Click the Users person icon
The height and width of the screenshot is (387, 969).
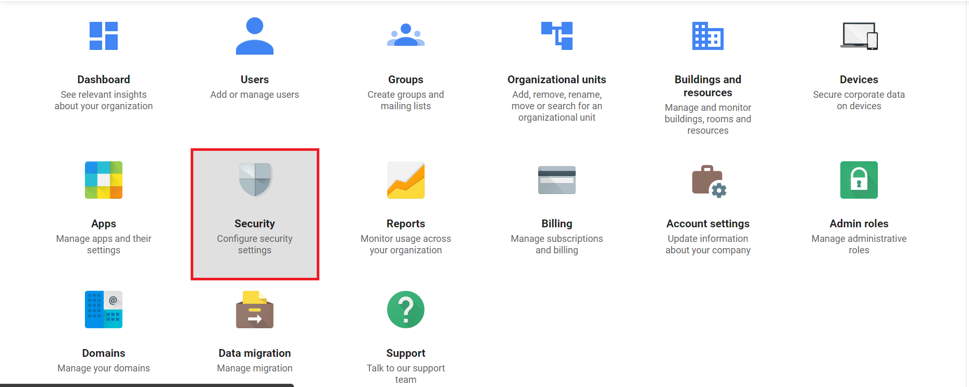pyautogui.click(x=255, y=36)
